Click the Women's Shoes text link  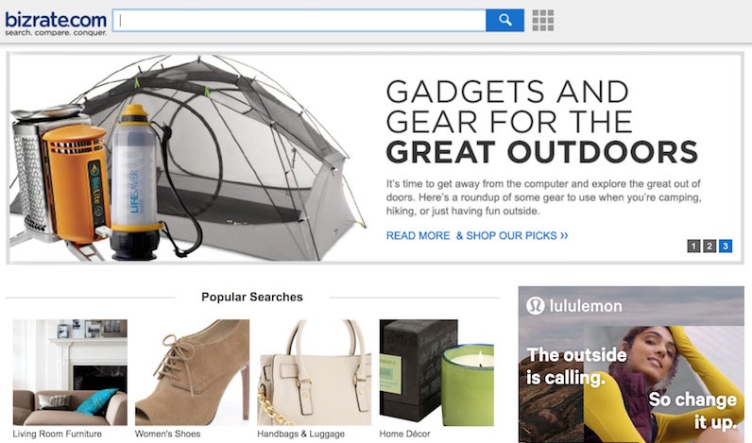[168, 434]
